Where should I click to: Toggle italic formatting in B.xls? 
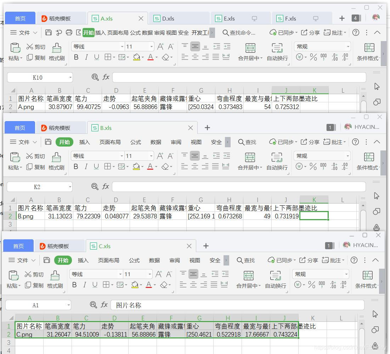point(86,166)
